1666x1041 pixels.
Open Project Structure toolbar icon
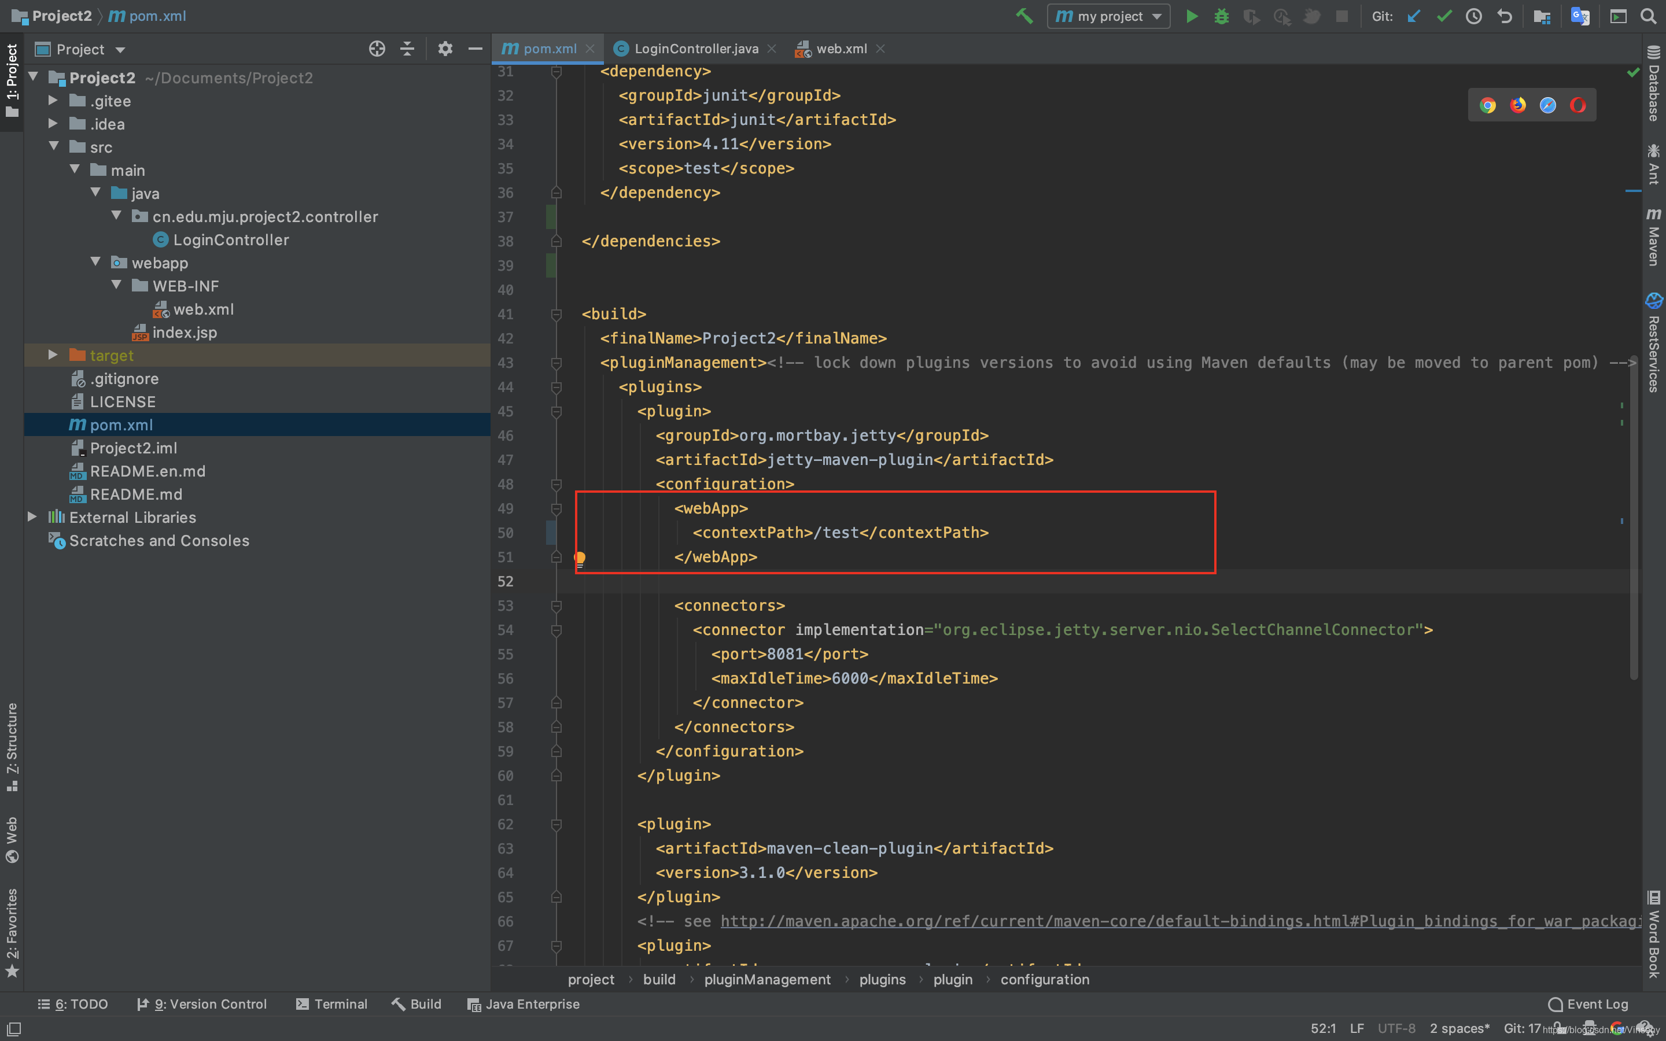pyautogui.click(x=1542, y=16)
